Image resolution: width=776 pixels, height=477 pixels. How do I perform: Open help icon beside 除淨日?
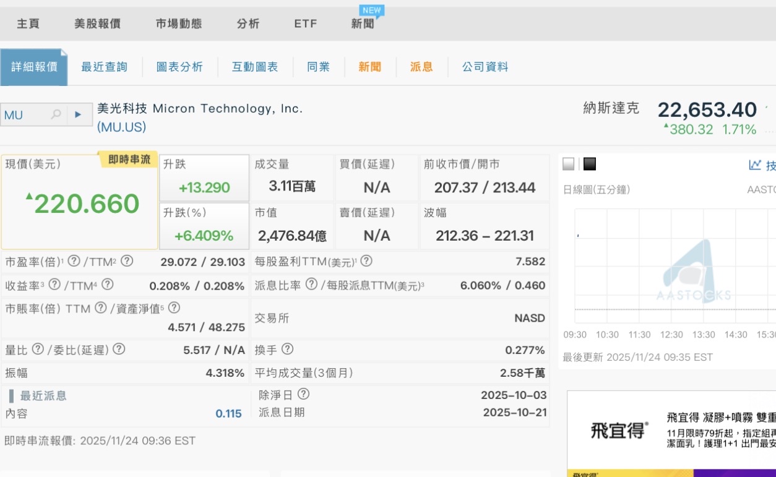[x=303, y=395]
